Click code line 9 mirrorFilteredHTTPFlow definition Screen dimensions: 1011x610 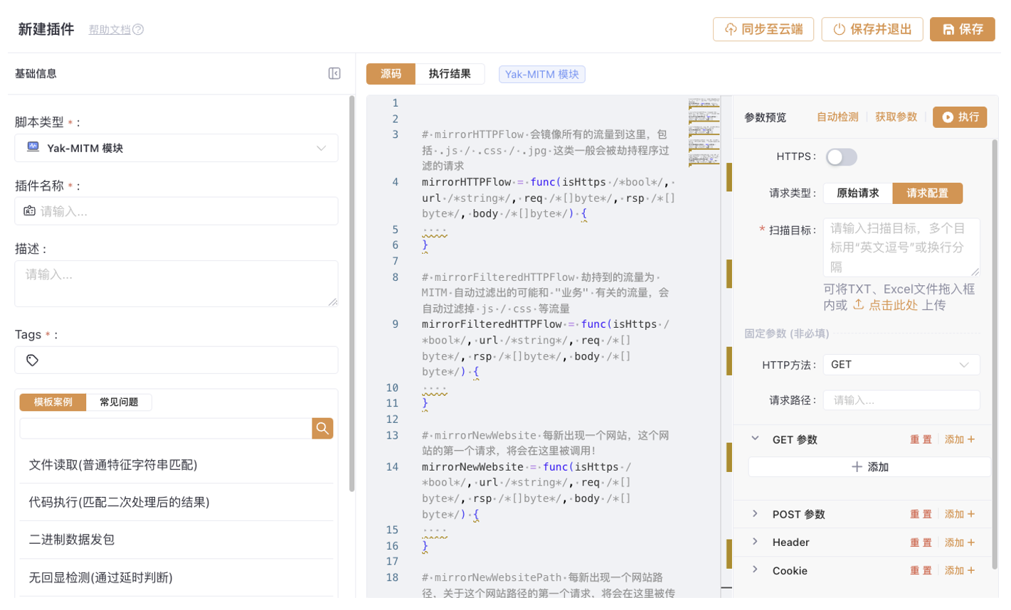point(546,348)
